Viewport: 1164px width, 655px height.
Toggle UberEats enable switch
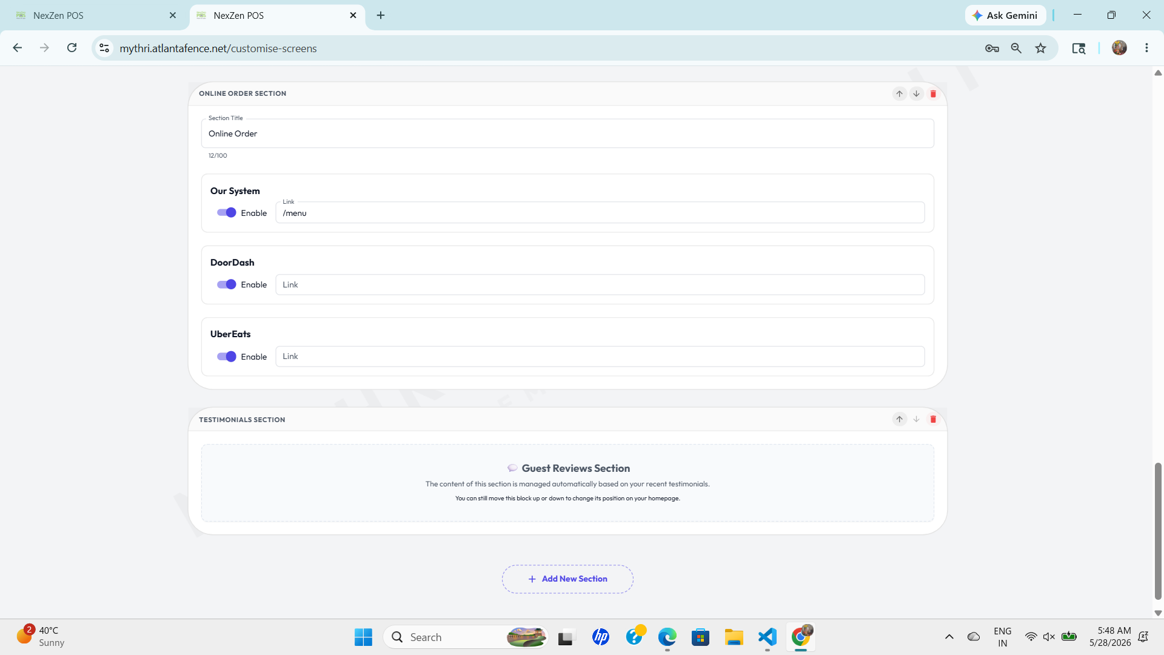click(227, 357)
